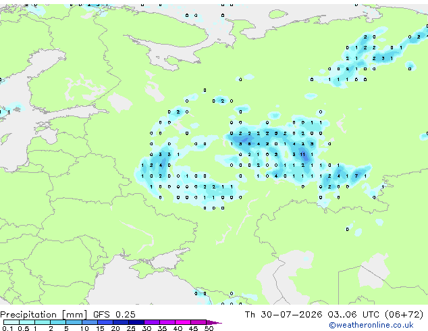428x331 pixels.
Task: Select the 30–35 mm purple legend swatch
Action: [152, 322]
